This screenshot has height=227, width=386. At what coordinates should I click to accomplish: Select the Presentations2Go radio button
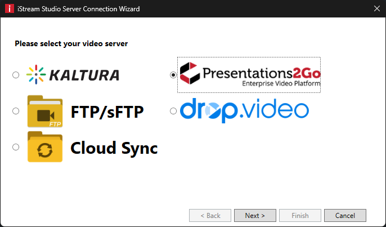coord(173,75)
